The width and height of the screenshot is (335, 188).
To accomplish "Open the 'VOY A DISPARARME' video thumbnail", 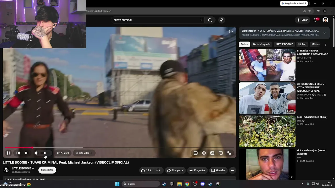I will coord(267,98).
